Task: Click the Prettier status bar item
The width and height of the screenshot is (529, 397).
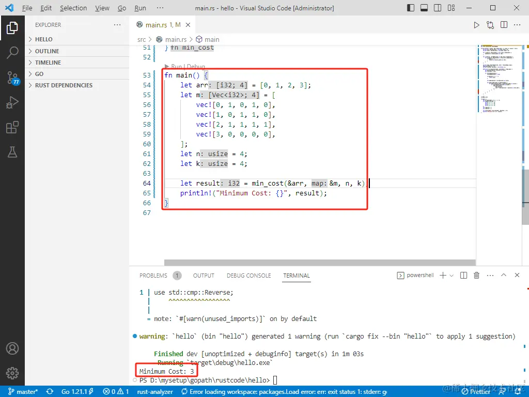Action: tap(476, 392)
